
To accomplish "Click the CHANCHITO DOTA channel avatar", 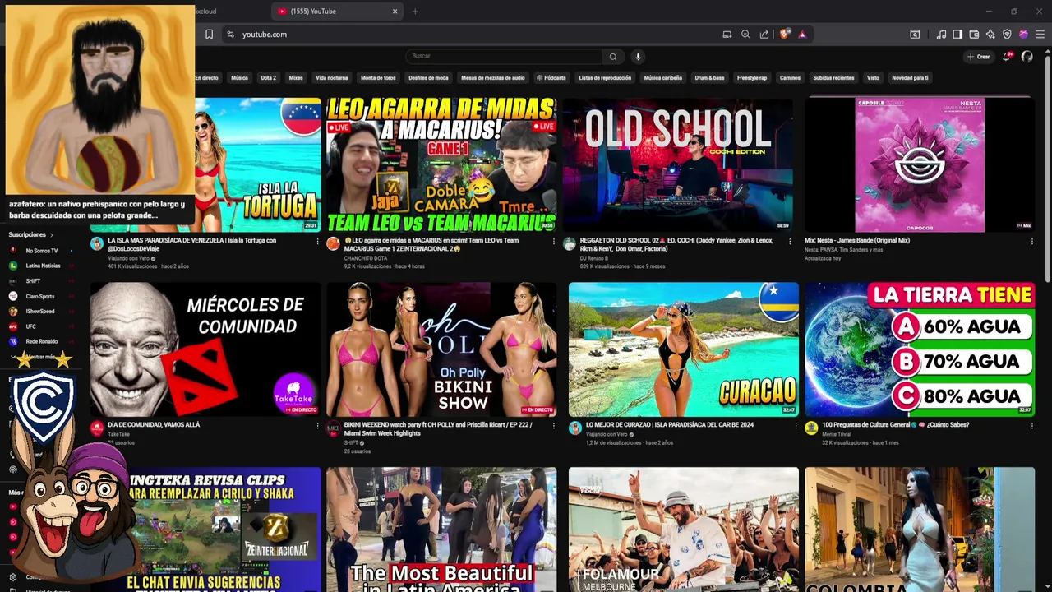I will (333, 243).
